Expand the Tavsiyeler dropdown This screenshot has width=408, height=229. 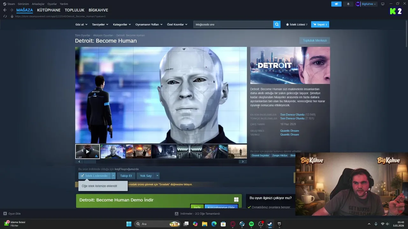100,24
